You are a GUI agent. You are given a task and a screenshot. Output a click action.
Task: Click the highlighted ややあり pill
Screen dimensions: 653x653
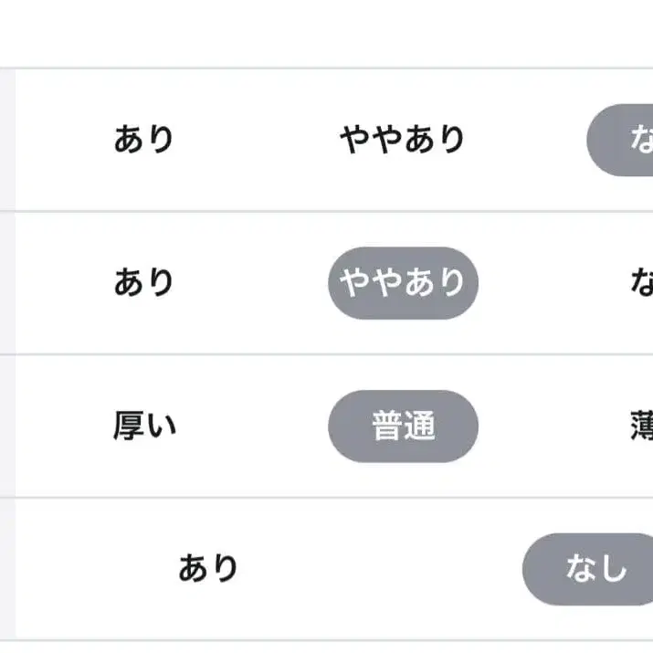click(x=403, y=283)
